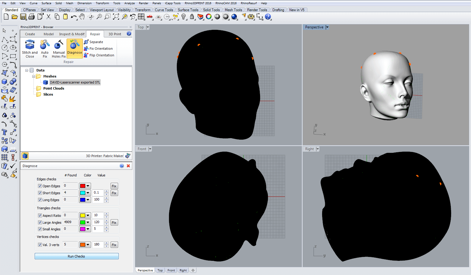471x275 pixels.
Task: Select DAVID-Laserscanner exported STL mesh item
Action: pyautogui.click(x=75, y=82)
